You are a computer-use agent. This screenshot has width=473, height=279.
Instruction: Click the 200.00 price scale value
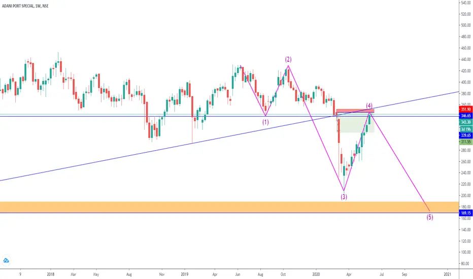coord(466,196)
